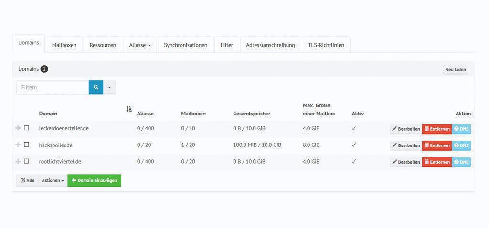The height and width of the screenshot is (228, 489).
Task: Open the filter options caret dropdown
Action: (109, 87)
